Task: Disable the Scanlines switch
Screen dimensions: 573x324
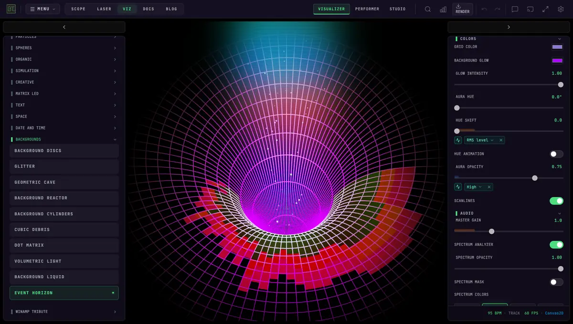Action: coord(556,201)
